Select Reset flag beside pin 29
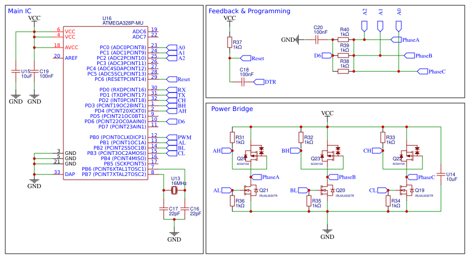 click(172, 79)
